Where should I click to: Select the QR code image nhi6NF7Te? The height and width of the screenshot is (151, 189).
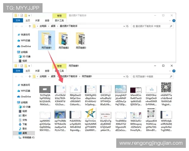(166, 88)
